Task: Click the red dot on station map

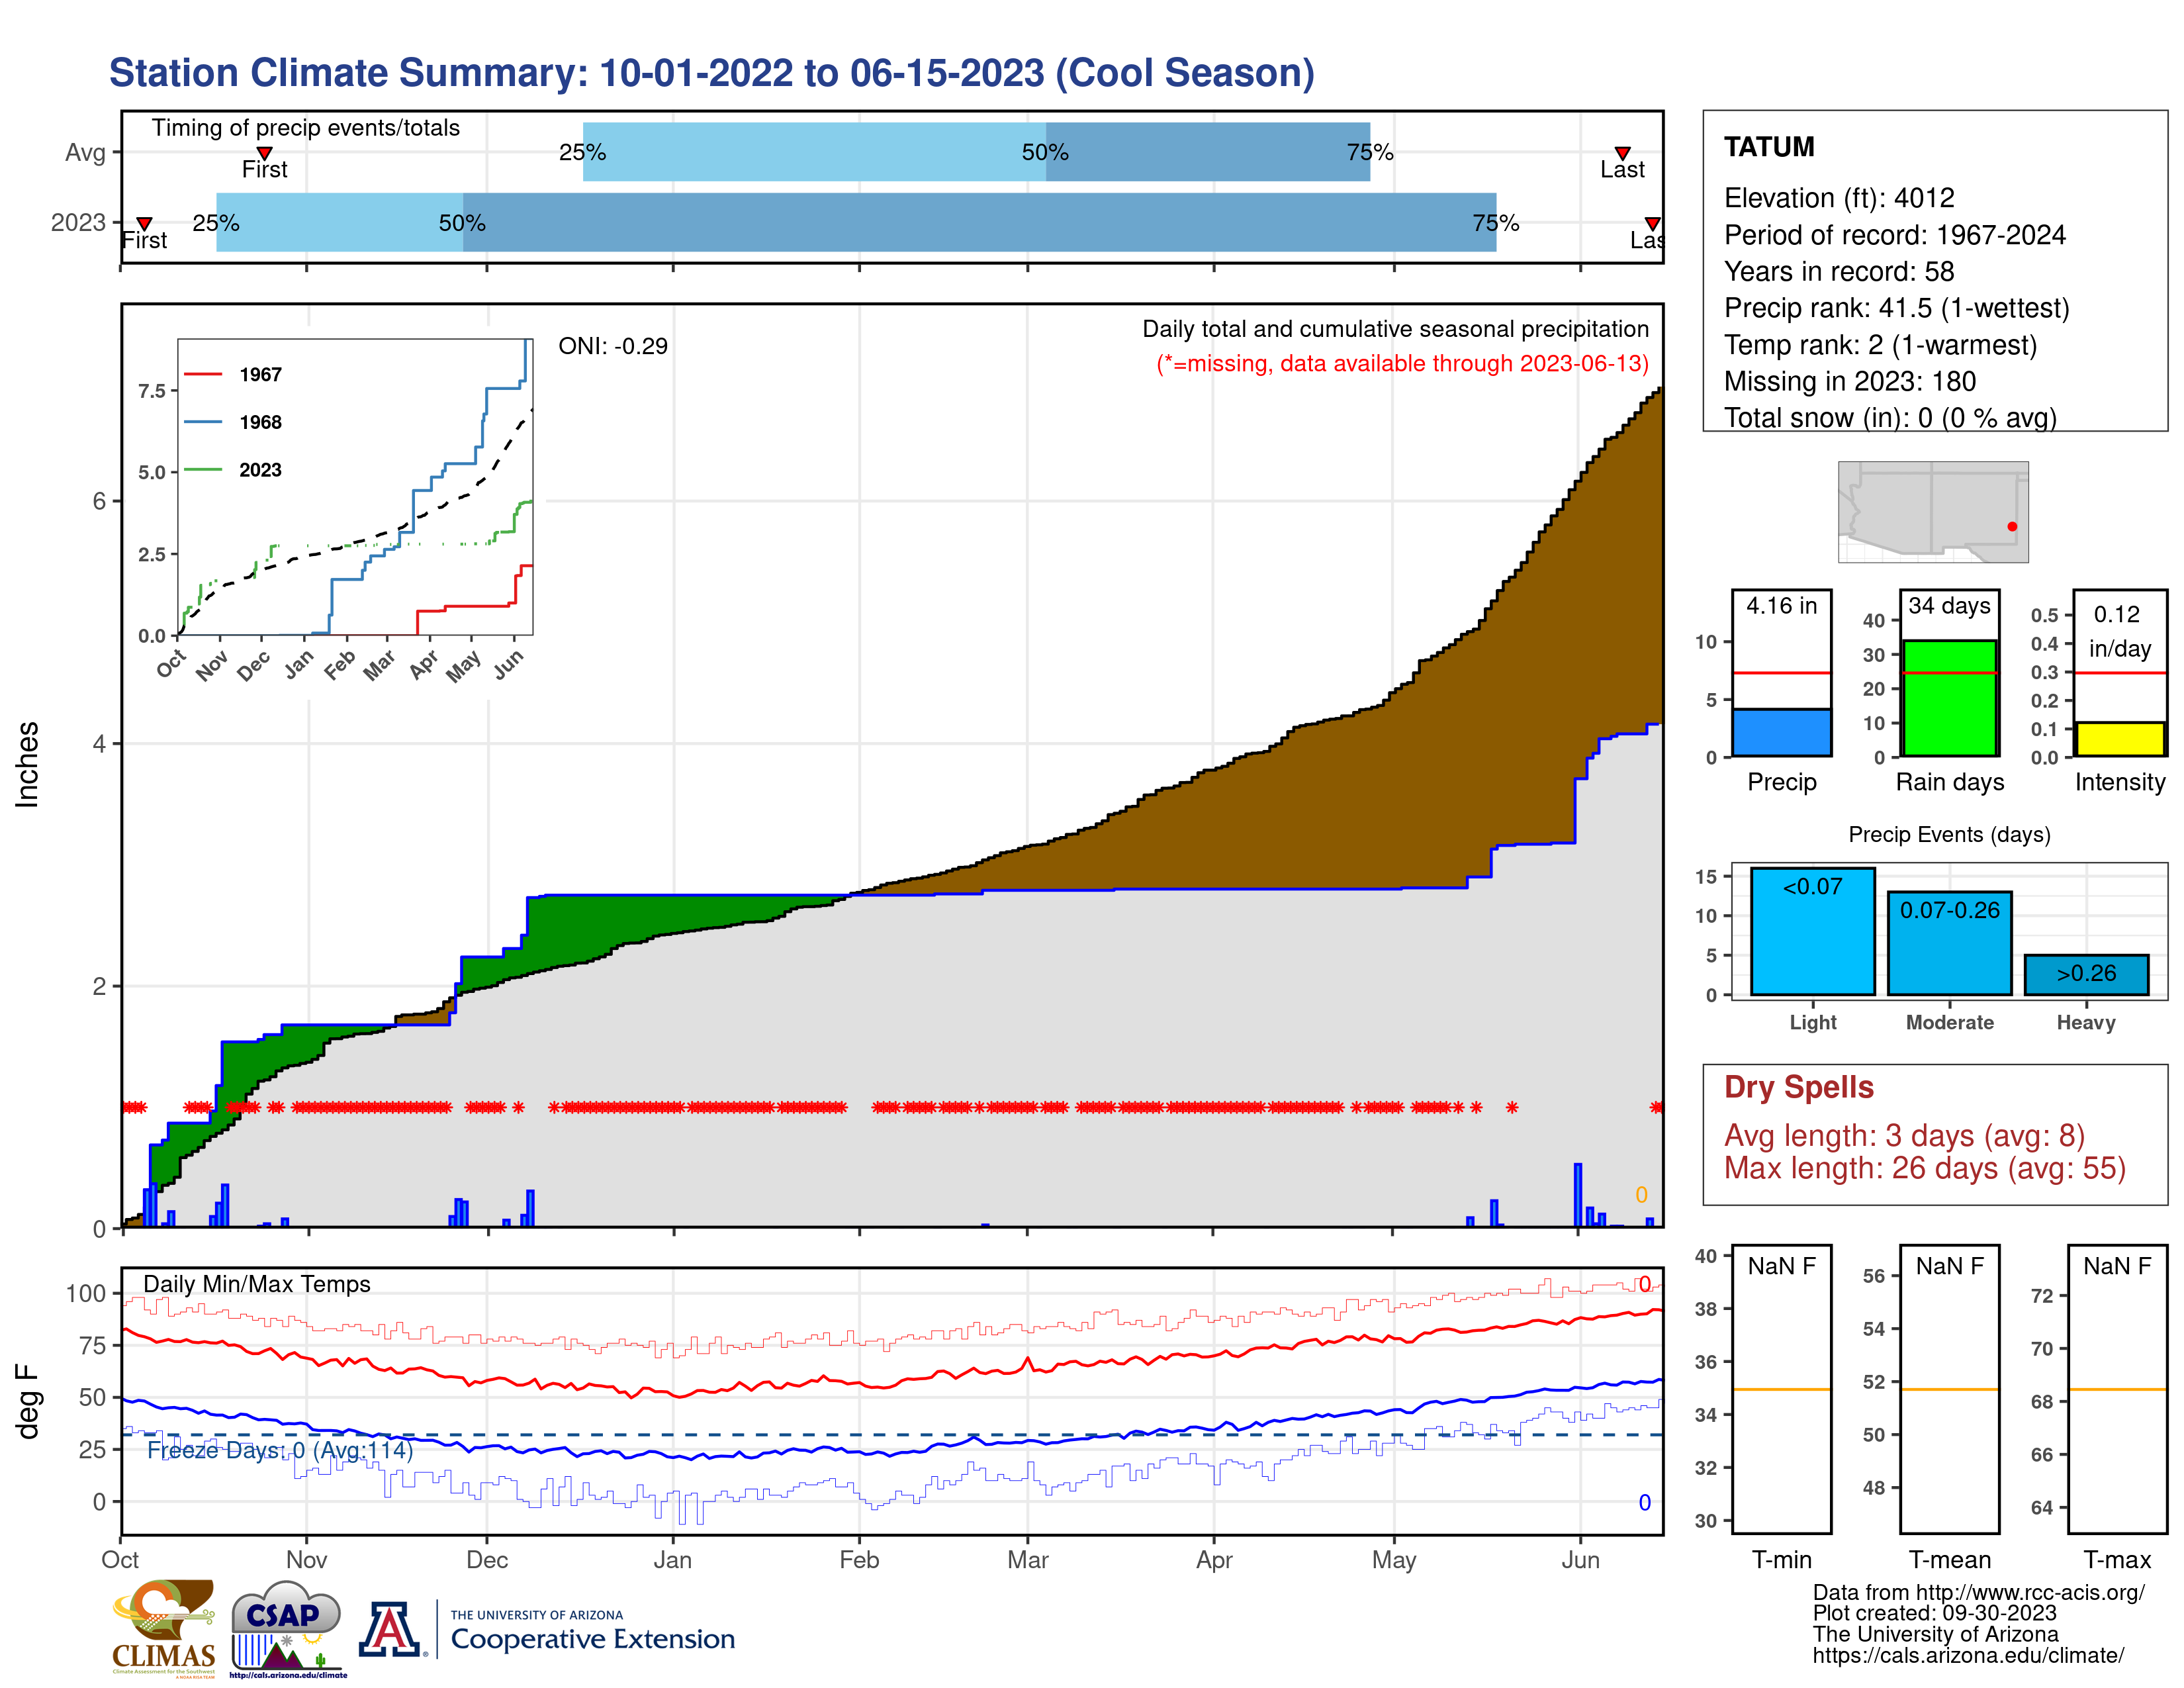Action: 2012,526
